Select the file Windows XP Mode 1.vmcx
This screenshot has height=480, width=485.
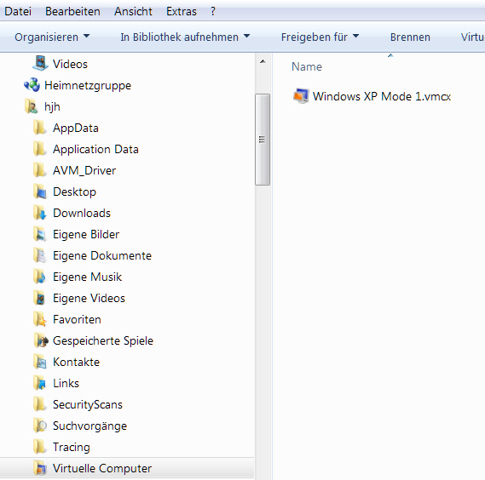(382, 96)
